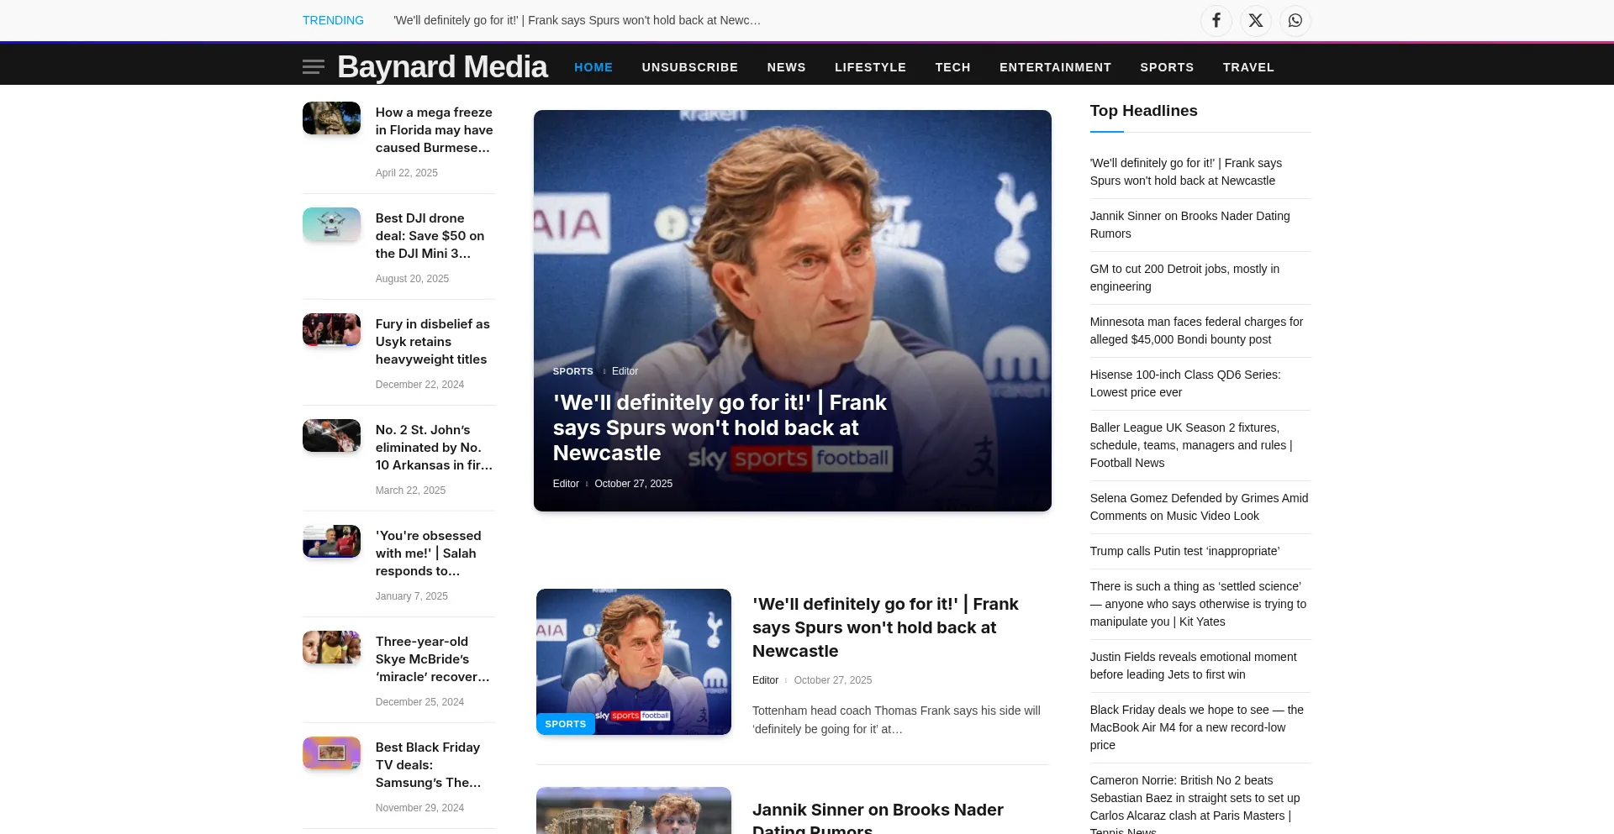Go to the Lifestyle section

(870, 67)
